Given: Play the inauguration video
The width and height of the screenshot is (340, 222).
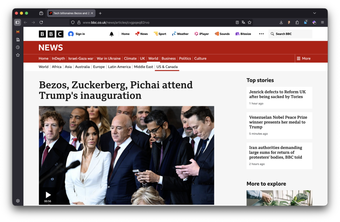Looking at the screenshot, I should pyautogui.click(x=48, y=195).
